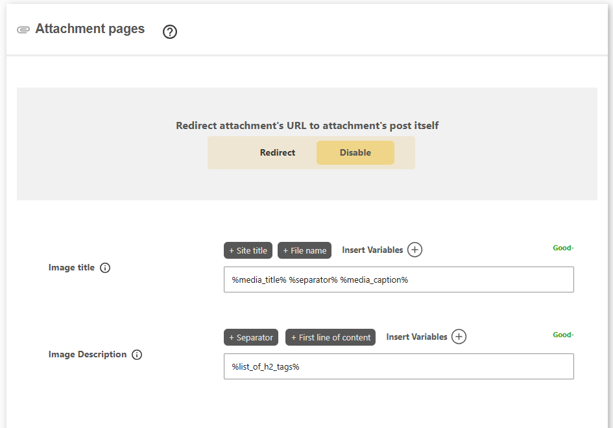Click the Good- status above Image title field
The height and width of the screenshot is (428, 613).
563,248
